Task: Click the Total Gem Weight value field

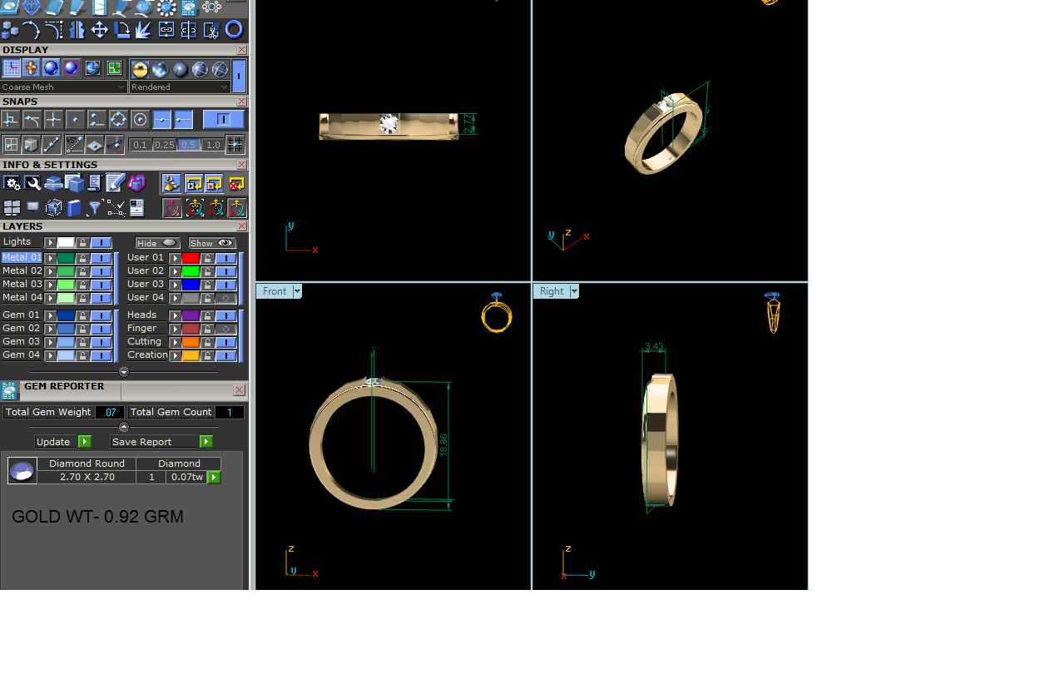Action: 110,412
